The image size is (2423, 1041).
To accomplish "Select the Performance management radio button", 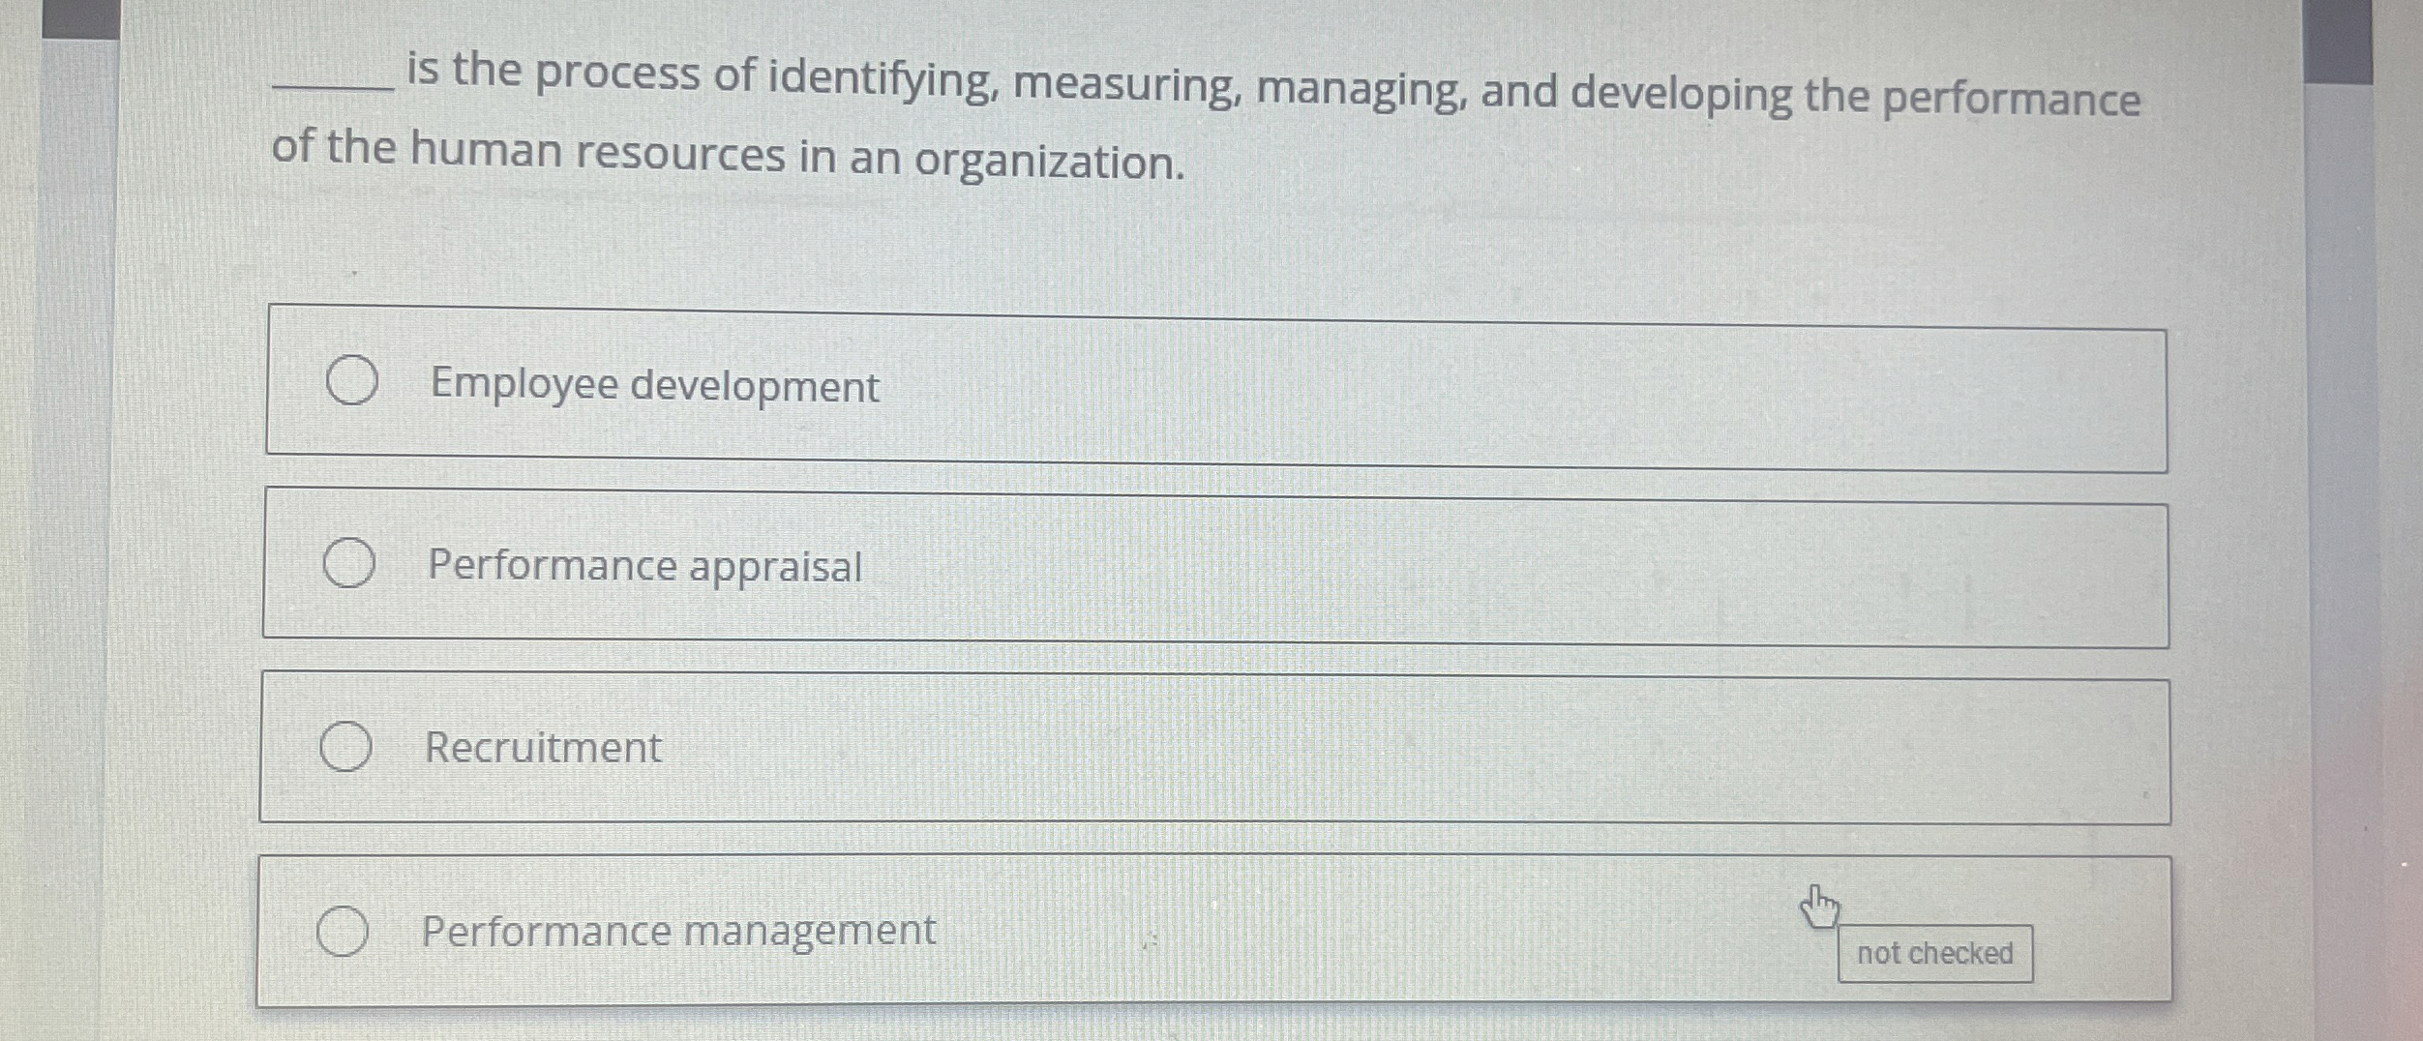I will (344, 929).
